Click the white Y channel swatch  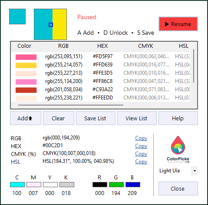coord(50,185)
